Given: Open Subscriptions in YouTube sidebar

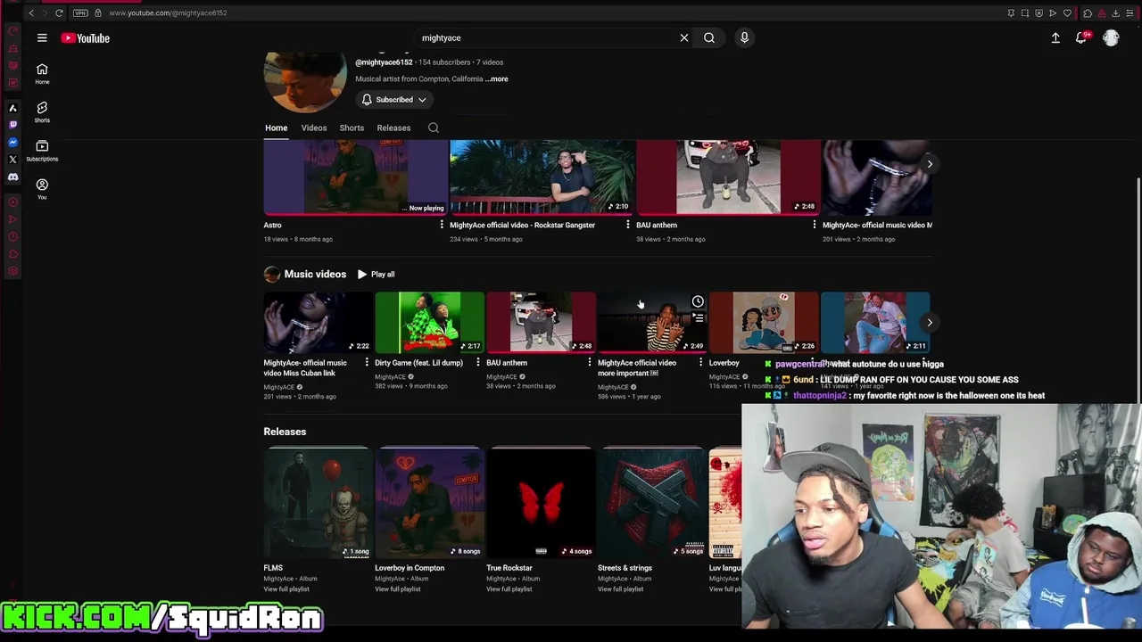Looking at the screenshot, I should tap(42, 151).
